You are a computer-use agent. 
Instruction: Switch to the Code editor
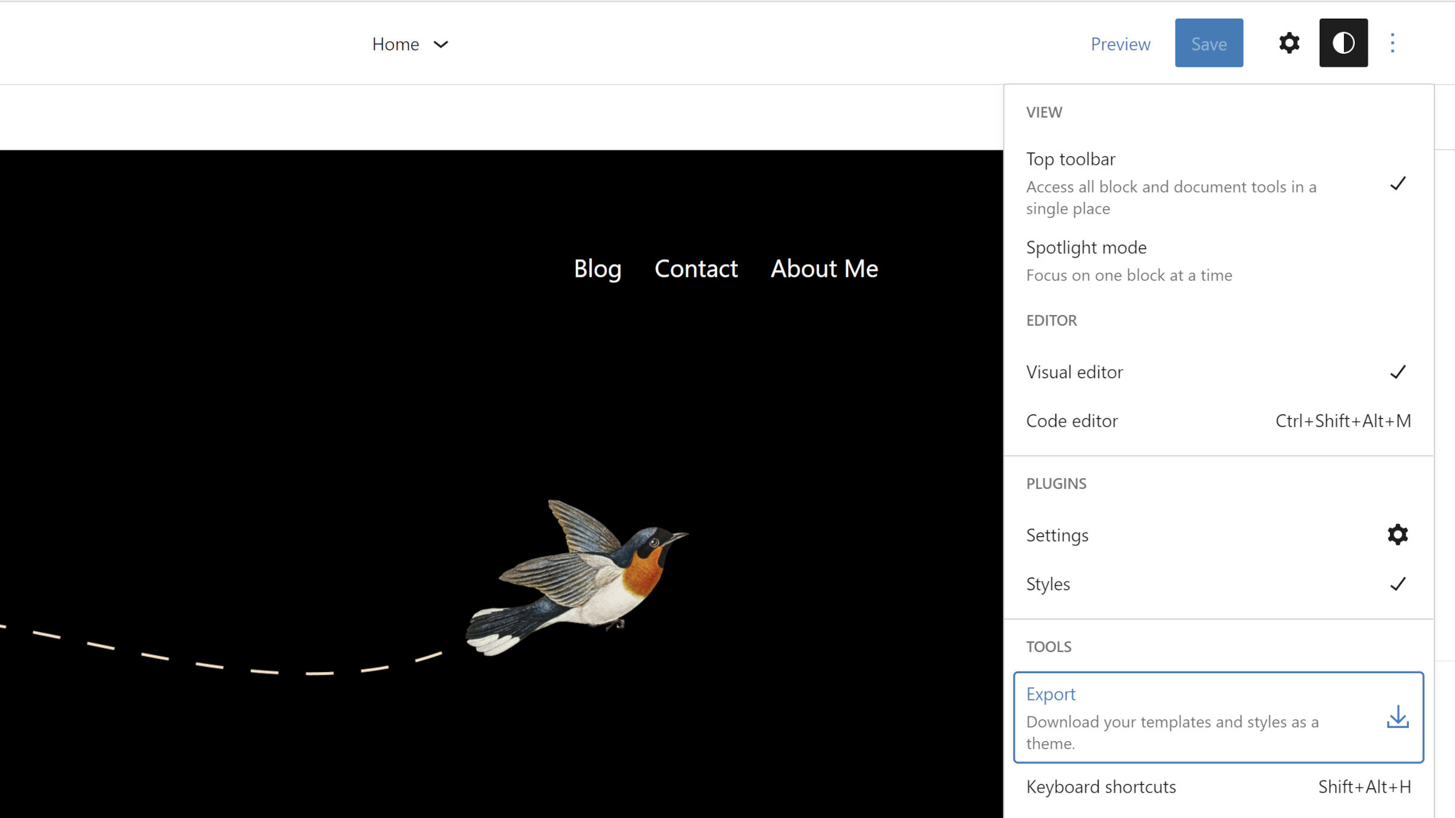1219,421
